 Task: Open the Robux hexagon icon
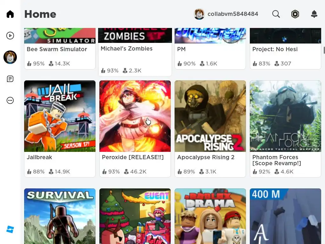pos(295,14)
